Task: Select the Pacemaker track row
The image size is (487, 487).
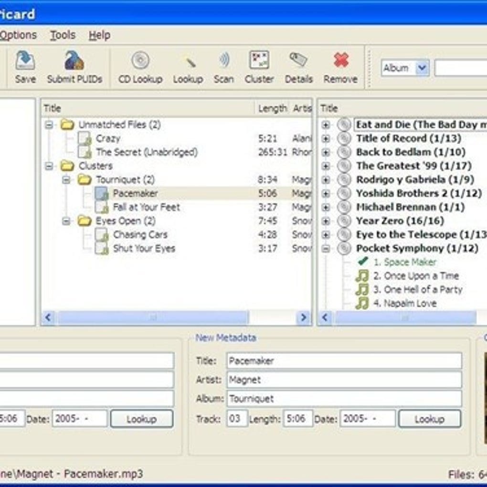Action: click(202, 193)
